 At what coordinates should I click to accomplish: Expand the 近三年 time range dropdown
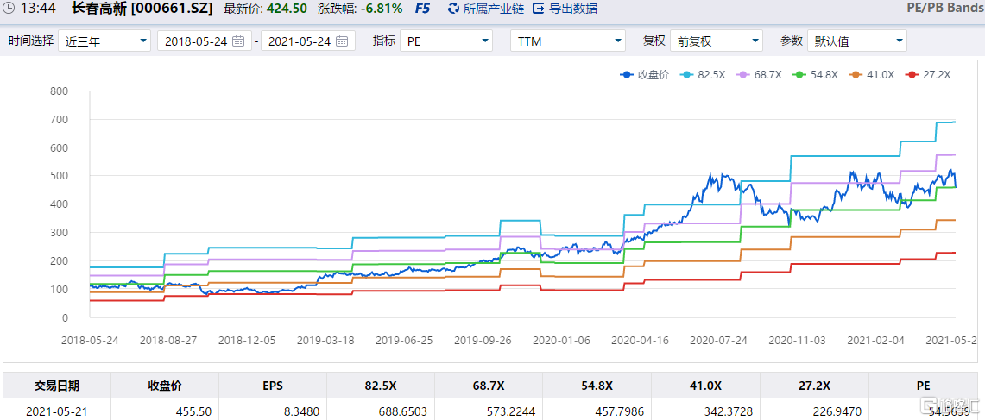click(x=104, y=41)
